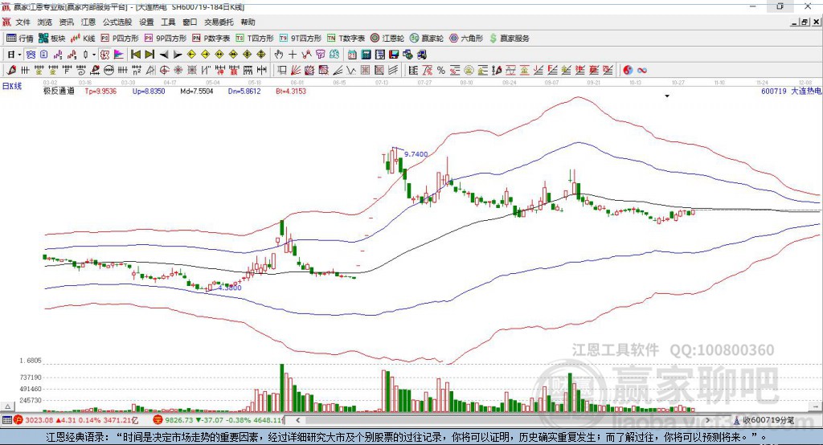Open the 交易委托 menu
This screenshot has height=445, width=823.
point(219,22)
